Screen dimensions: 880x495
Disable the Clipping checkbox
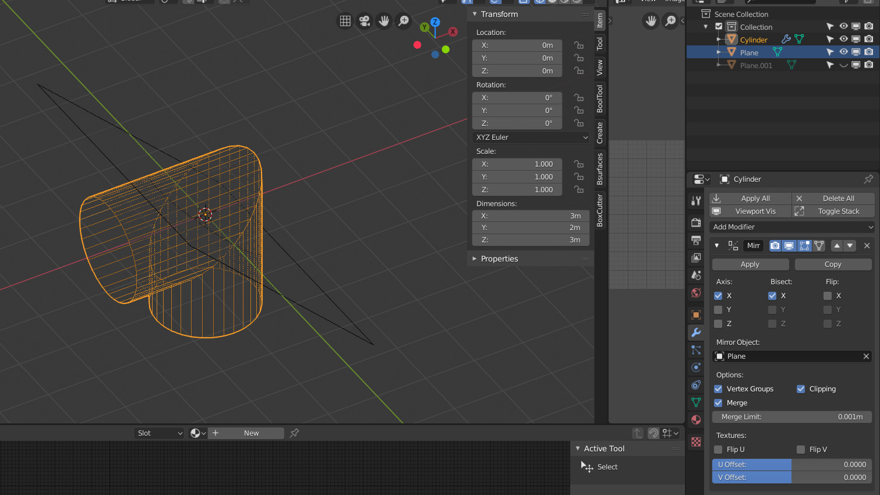(x=800, y=388)
